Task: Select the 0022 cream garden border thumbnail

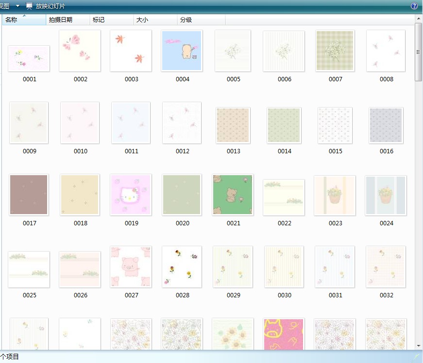Action: 284,197
